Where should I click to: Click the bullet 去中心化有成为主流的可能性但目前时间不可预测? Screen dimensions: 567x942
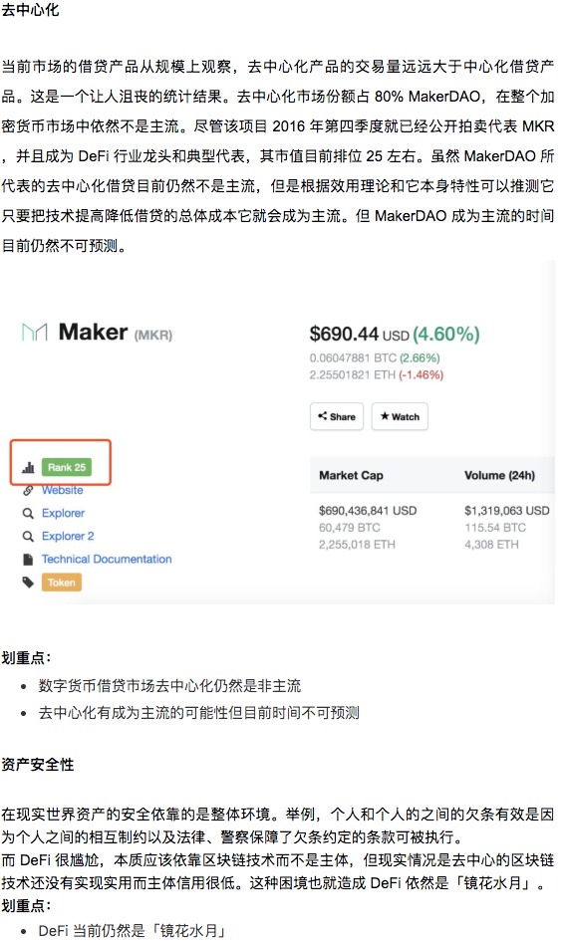[x=198, y=713]
